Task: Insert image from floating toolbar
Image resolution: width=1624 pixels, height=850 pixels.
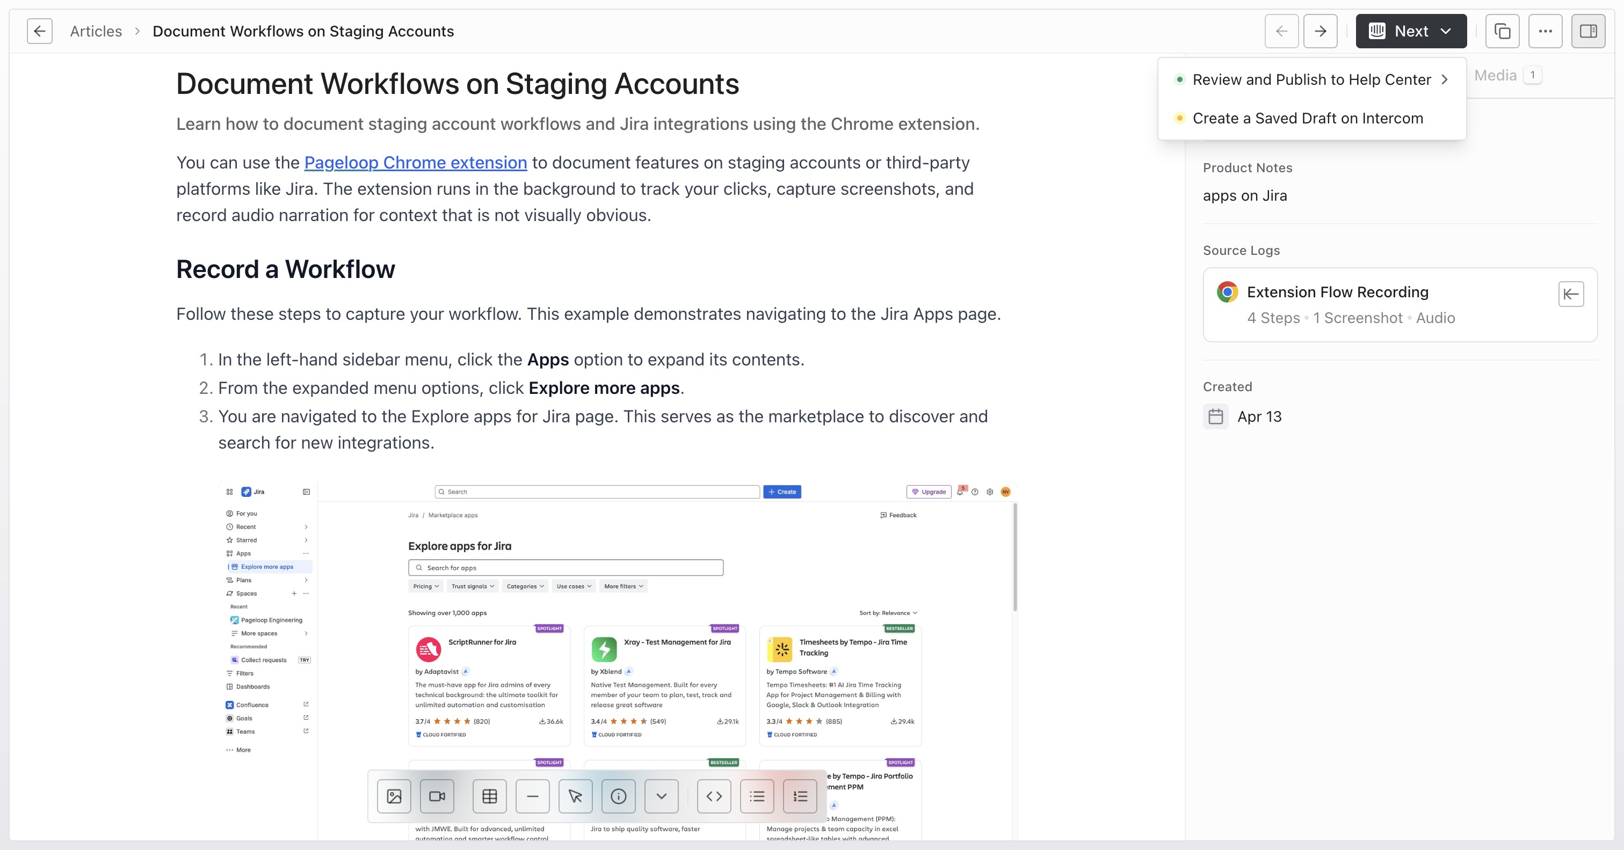Action: pos(394,796)
